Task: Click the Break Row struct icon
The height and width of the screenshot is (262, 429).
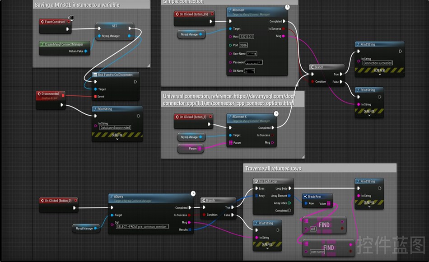Action: pyautogui.click(x=305, y=196)
